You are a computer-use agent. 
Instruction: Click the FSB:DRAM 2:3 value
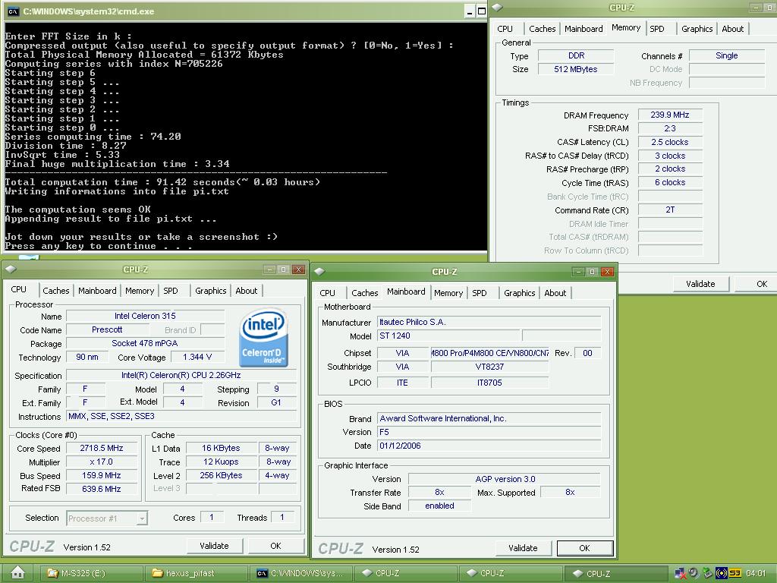670,128
